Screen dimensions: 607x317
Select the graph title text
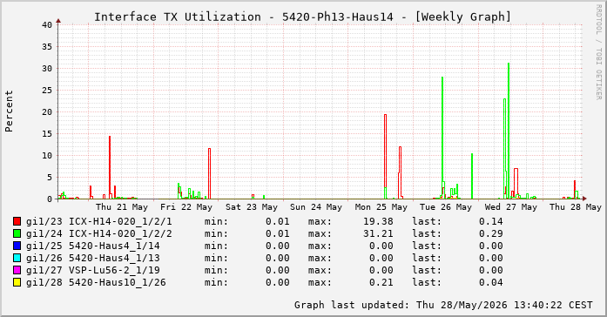tap(303, 17)
